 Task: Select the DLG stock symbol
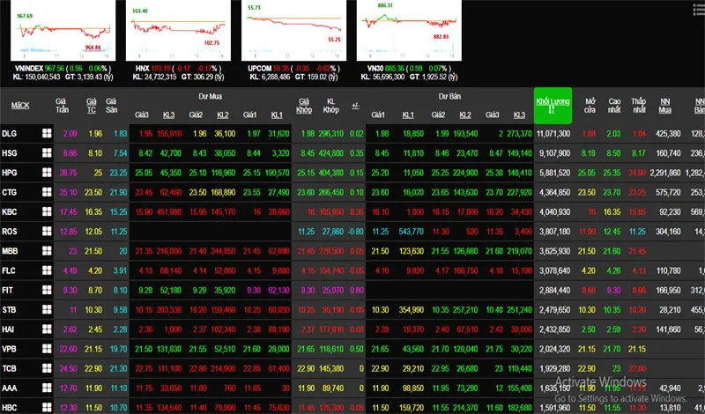9,134
